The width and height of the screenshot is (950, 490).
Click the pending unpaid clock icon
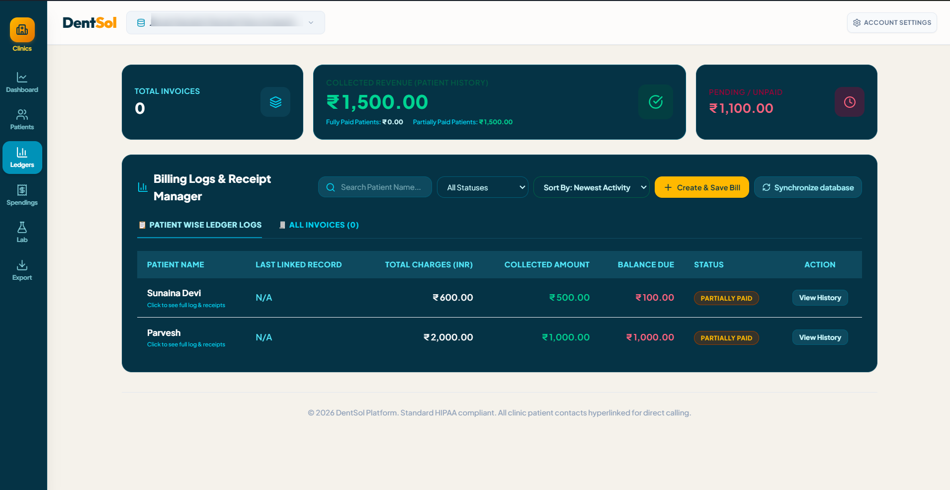[850, 102]
